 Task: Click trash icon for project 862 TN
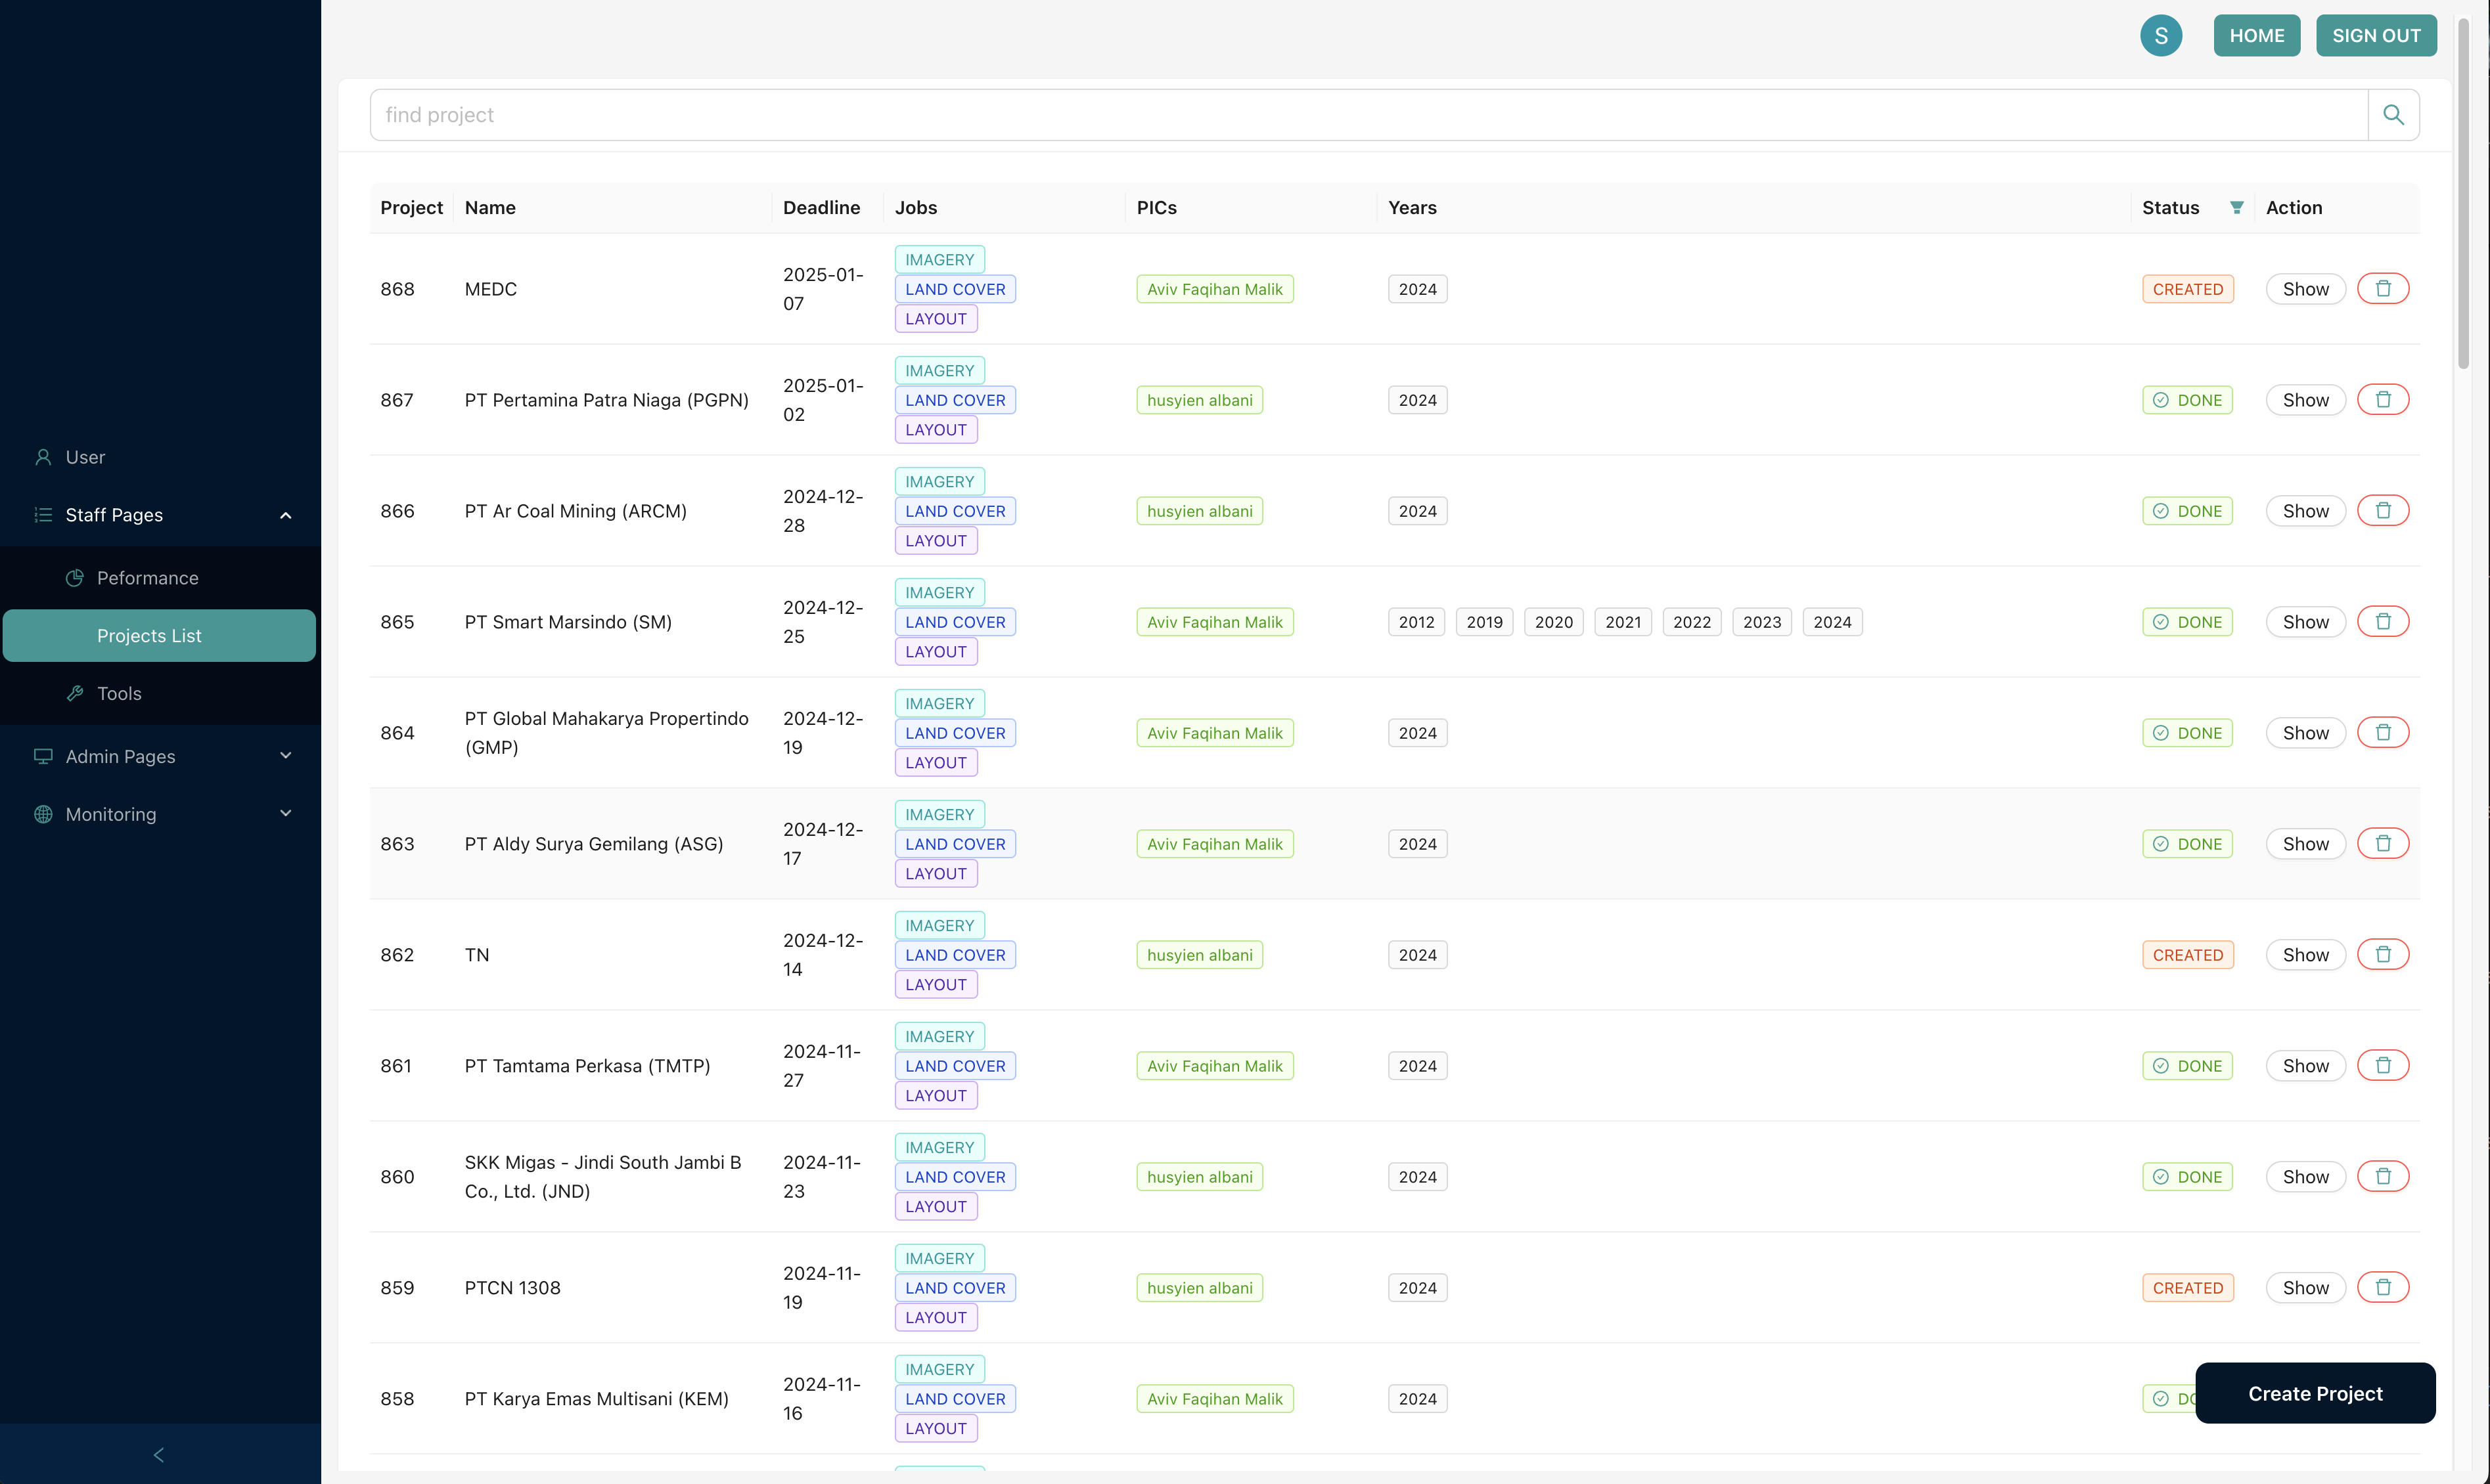[2383, 955]
